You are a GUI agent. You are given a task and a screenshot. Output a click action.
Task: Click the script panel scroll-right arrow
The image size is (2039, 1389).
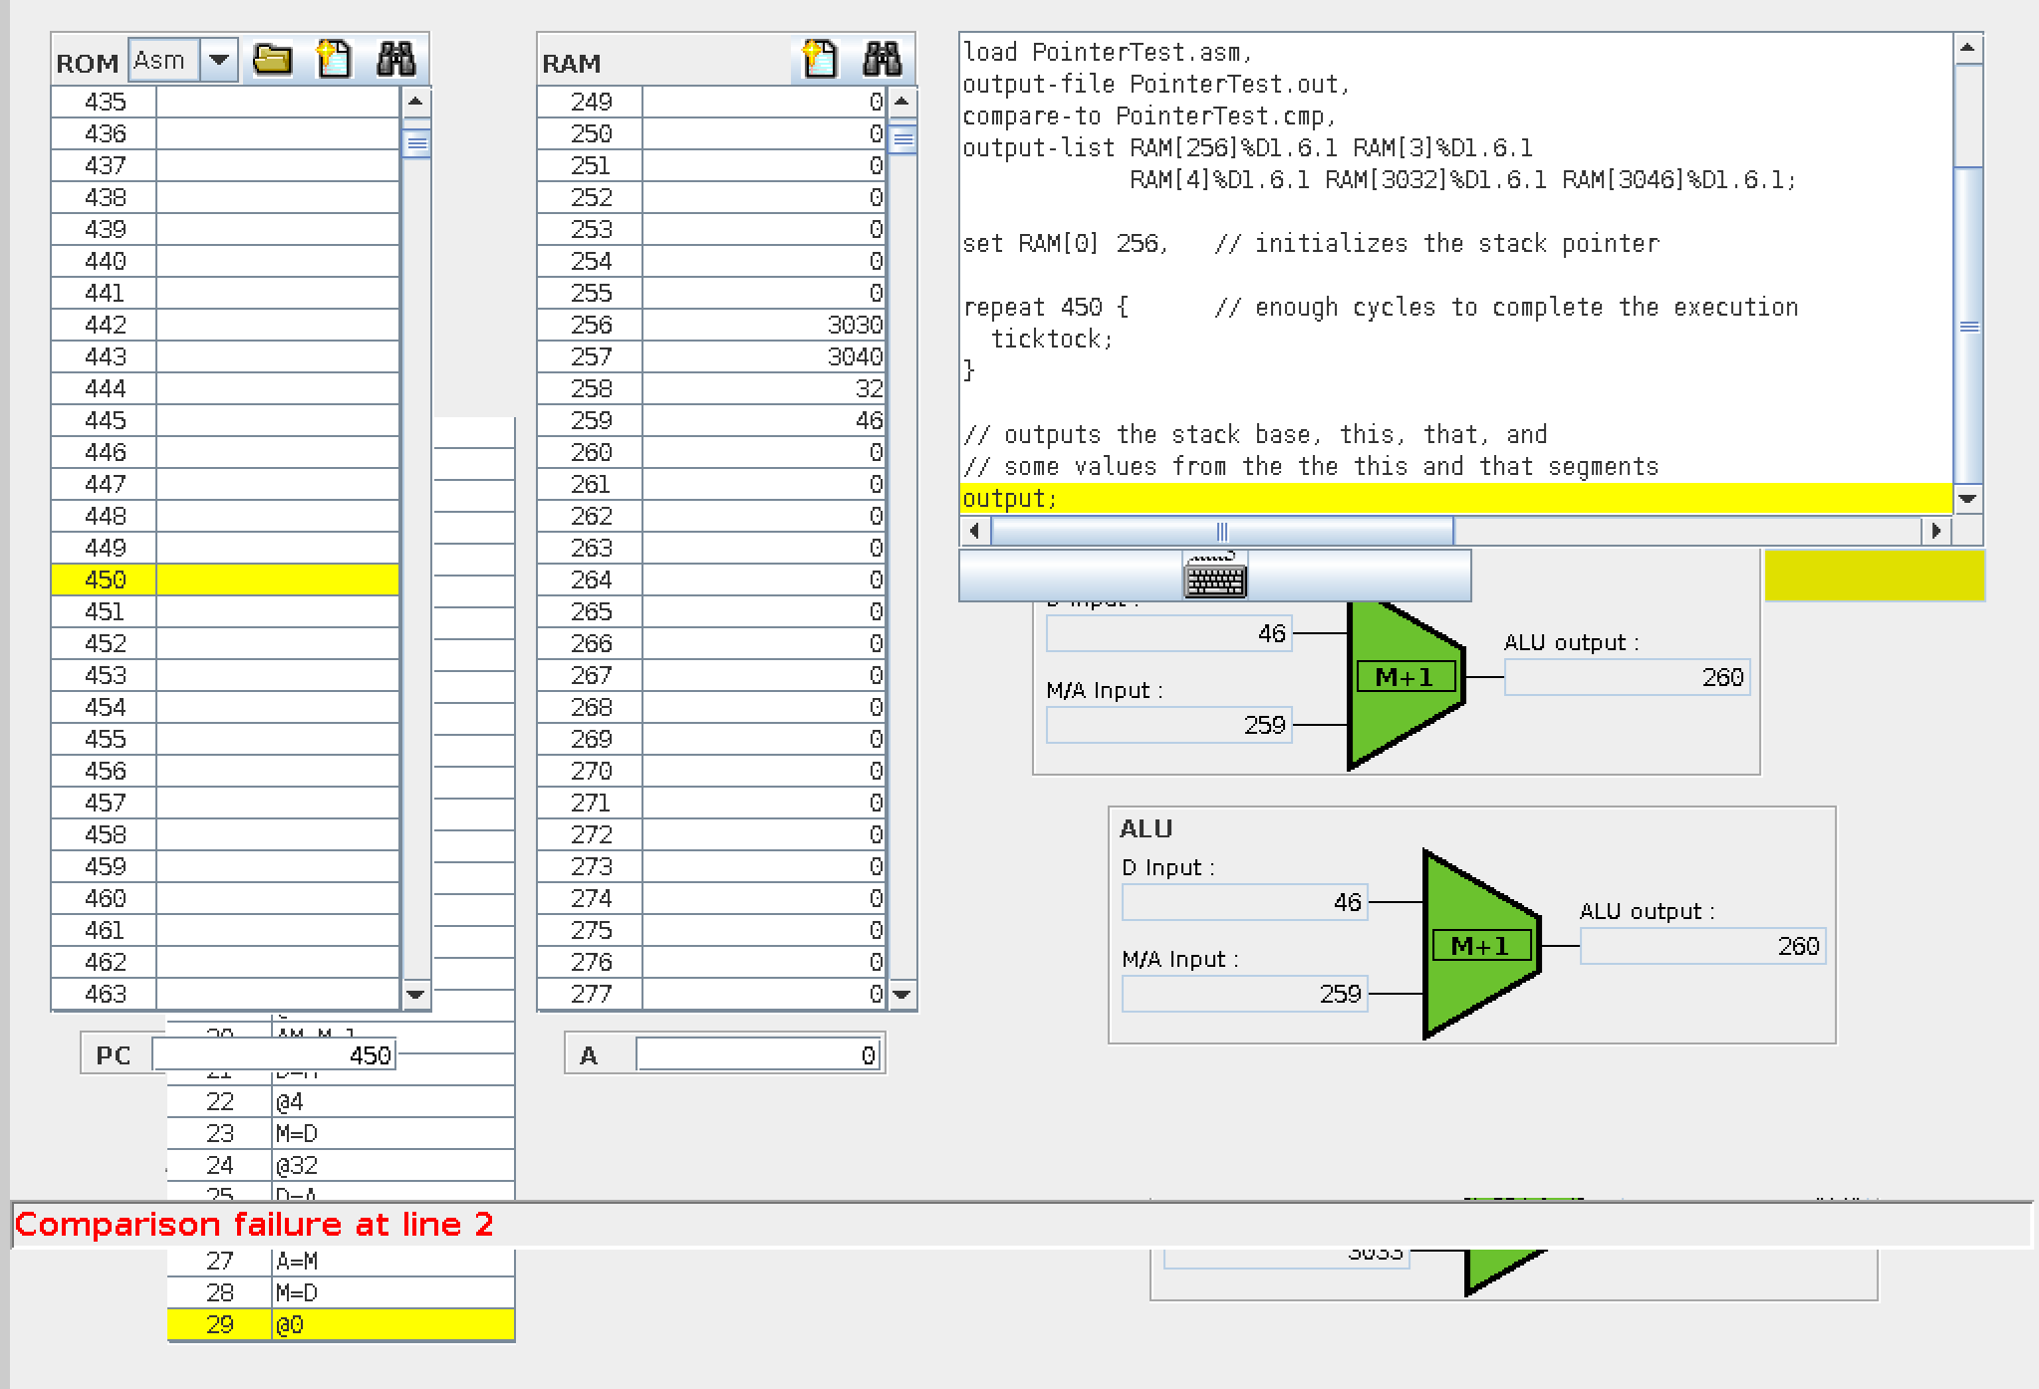coord(1935,531)
